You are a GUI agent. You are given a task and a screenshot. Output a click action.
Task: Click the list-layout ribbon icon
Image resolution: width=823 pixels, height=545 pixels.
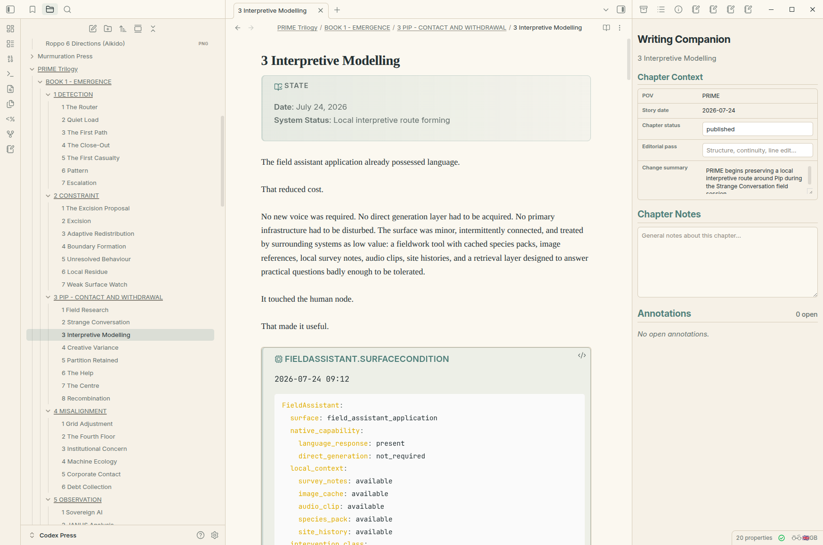tap(10, 44)
